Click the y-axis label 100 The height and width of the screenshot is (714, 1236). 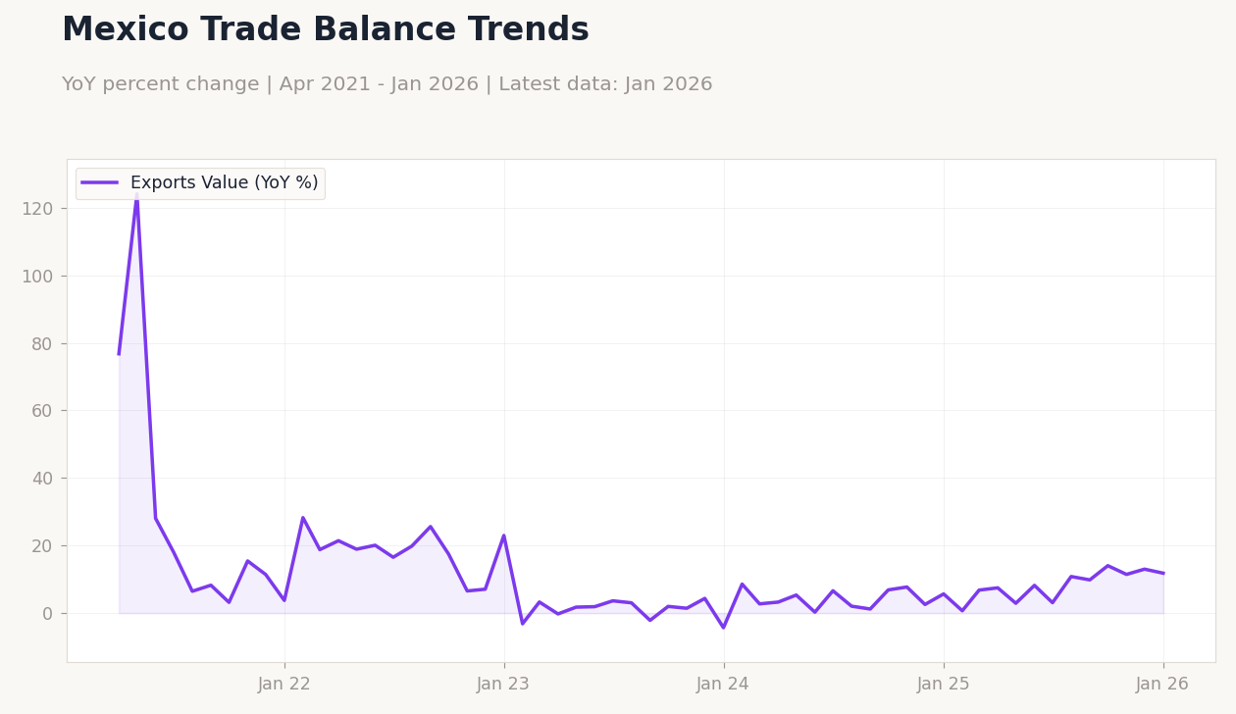[37, 277]
